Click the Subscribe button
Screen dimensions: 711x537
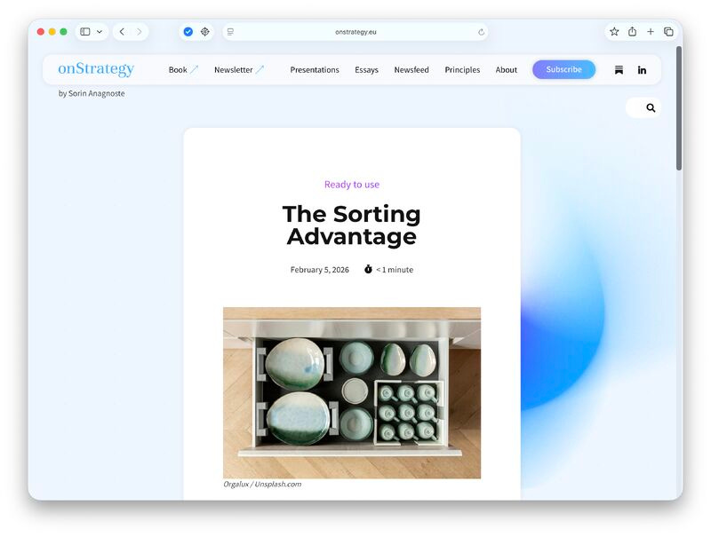pyautogui.click(x=563, y=69)
